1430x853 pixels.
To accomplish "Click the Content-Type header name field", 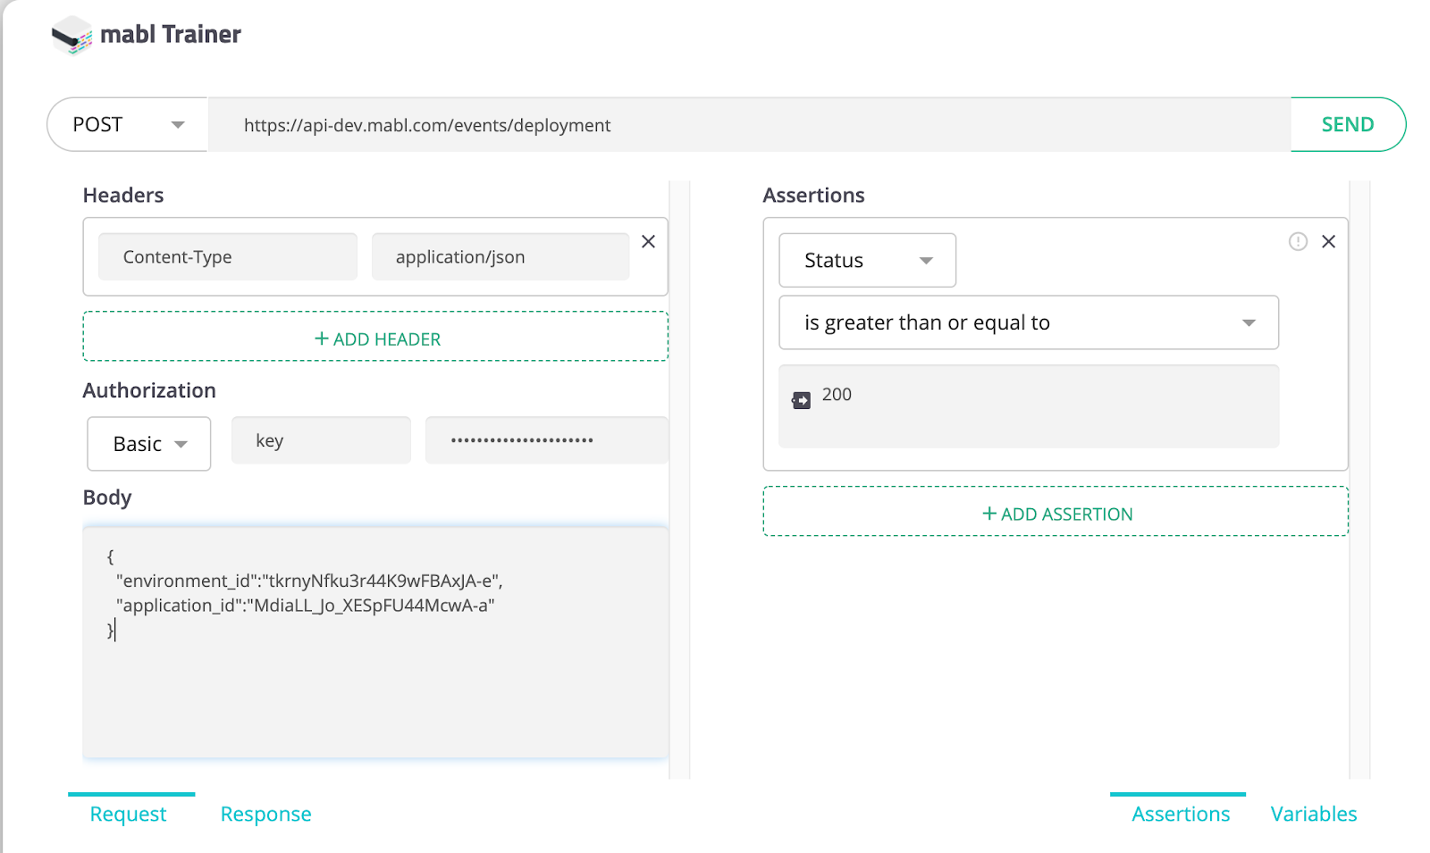I will click(x=227, y=257).
